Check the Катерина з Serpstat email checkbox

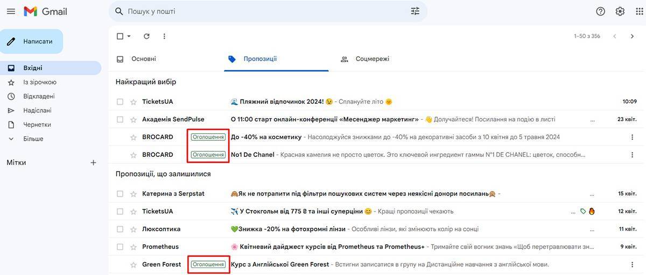tap(120, 193)
